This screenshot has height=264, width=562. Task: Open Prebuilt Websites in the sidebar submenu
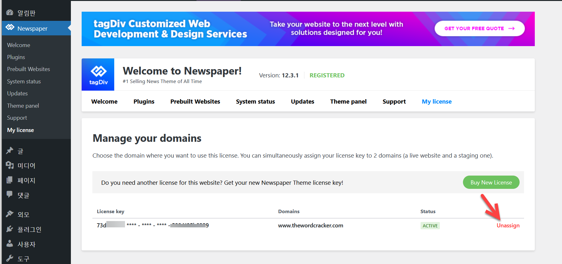pyautogui.click(x=28, y=69)
